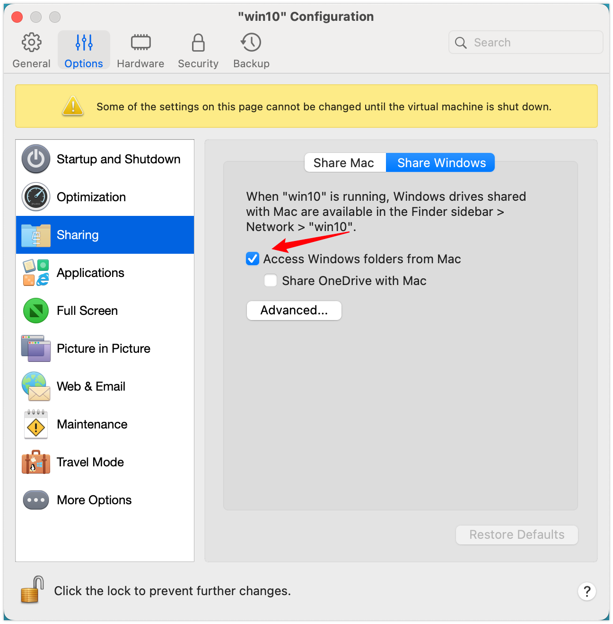The width and height of the screenshot is (613, 624).
Task: Select Travel Mode label in sidebar
Action: (90, 462)
